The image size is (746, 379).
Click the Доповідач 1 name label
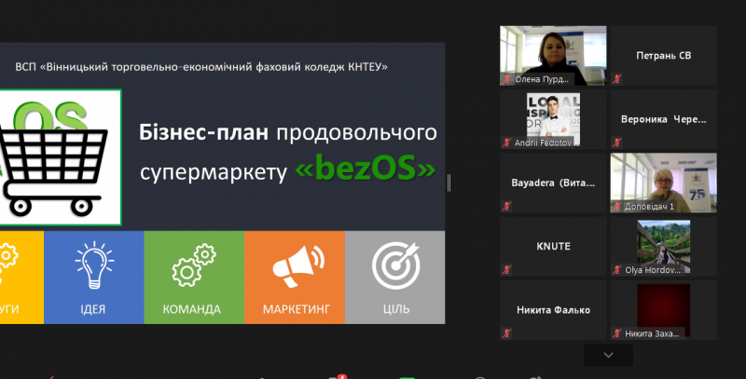point(649,207)
